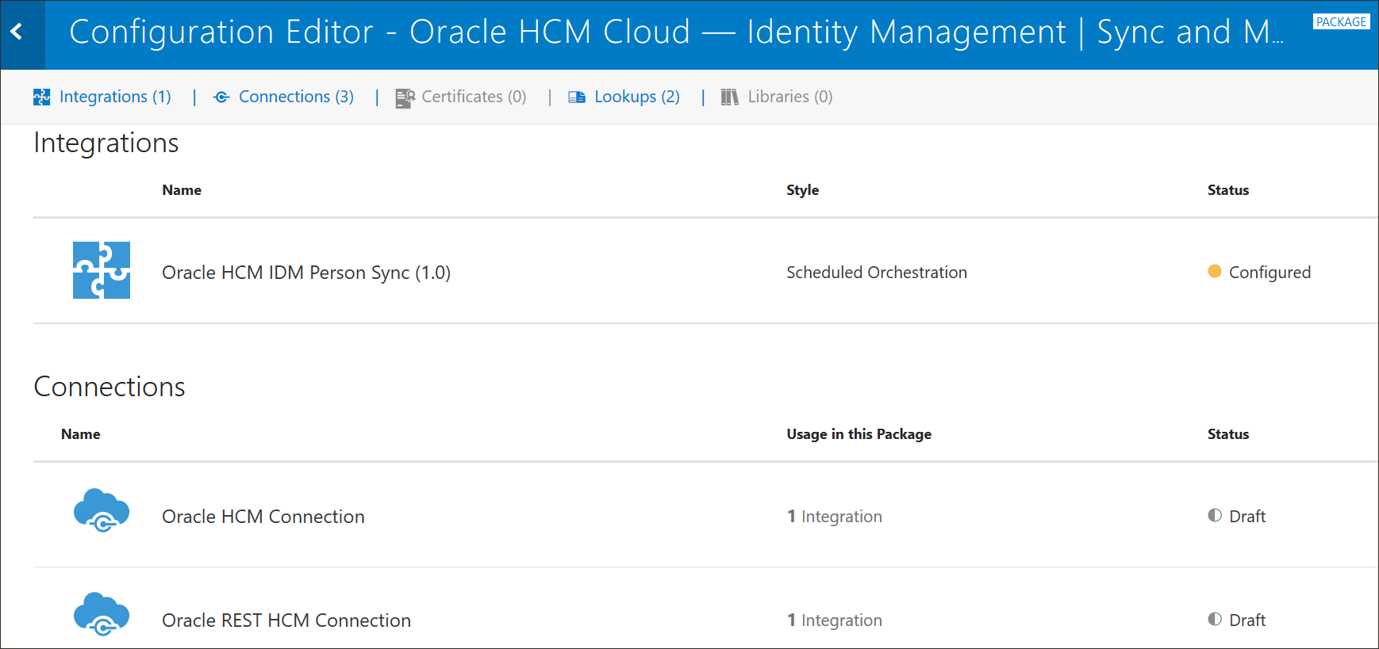1379x649 pixels.
Task: Open Oracle HCM IDM Person Sync (1.0) integration
Action: 306,273
